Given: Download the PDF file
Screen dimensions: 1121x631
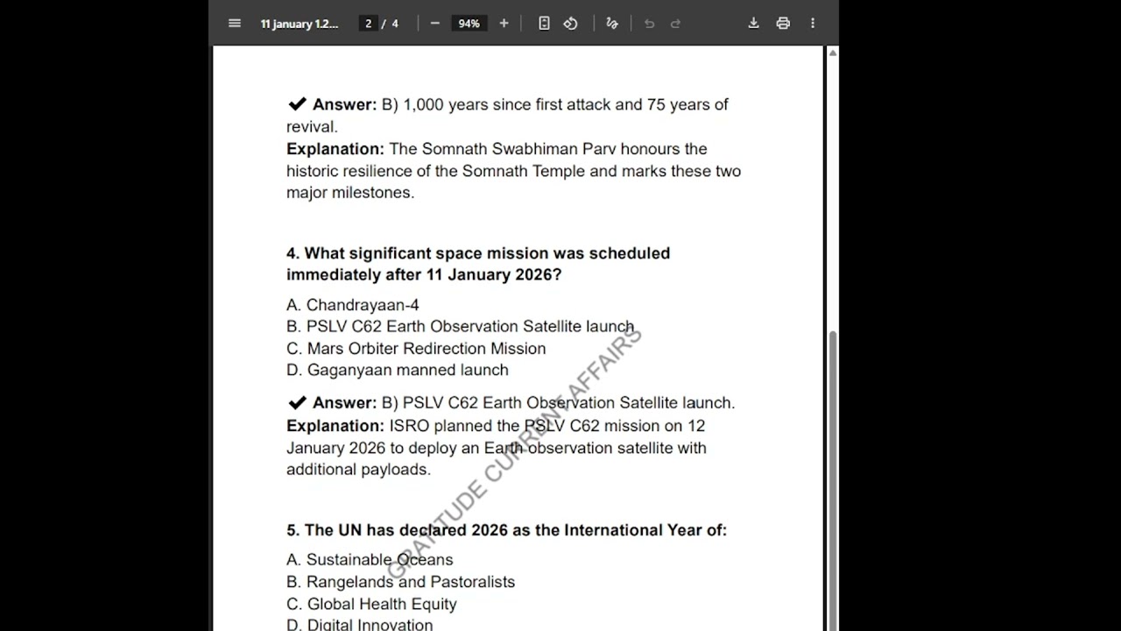Looking at the screenshot, I should [x=753, y=24].
